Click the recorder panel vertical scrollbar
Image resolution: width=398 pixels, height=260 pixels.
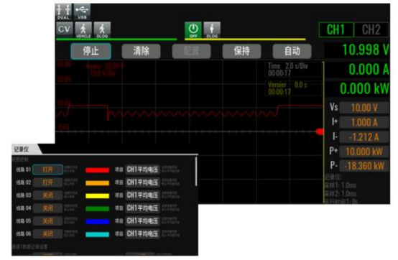[x=196, y=172]
